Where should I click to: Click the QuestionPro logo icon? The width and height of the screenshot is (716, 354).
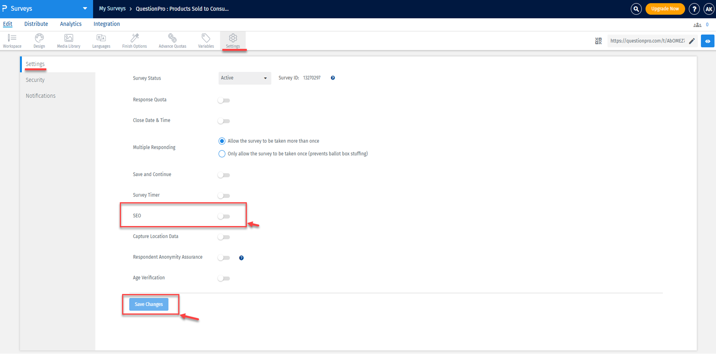pyautogui.click(x=5, y=8)
